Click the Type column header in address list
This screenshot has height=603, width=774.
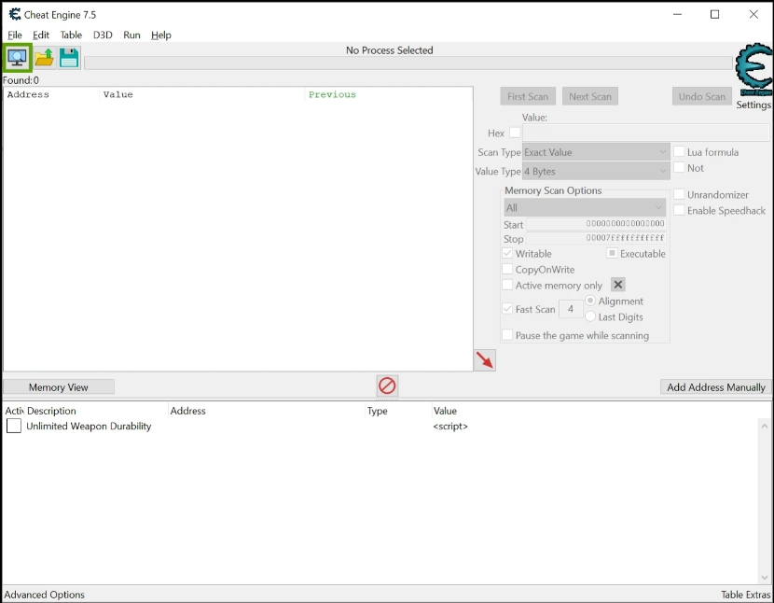pyautogui.click(x=398, y=411)
